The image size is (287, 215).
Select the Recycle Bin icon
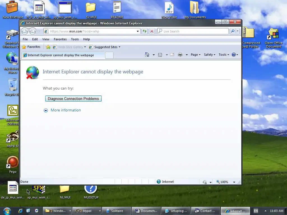[x=12, y=87]
